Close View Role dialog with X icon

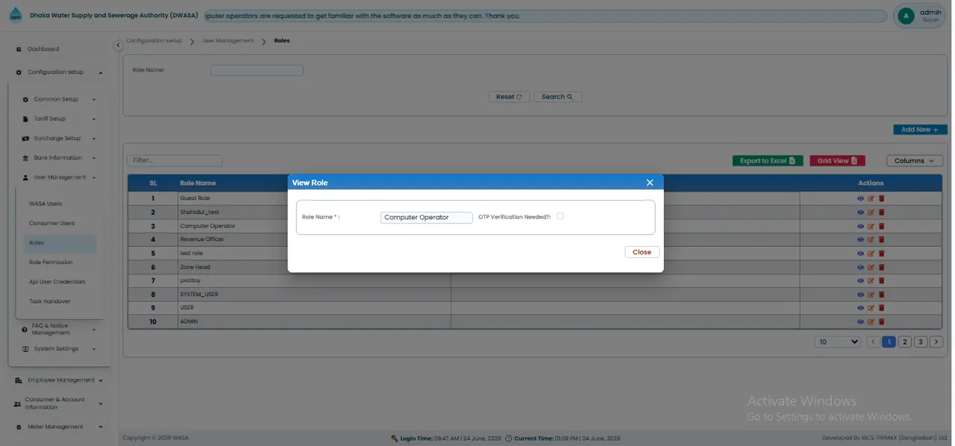[x=650, y=183]
